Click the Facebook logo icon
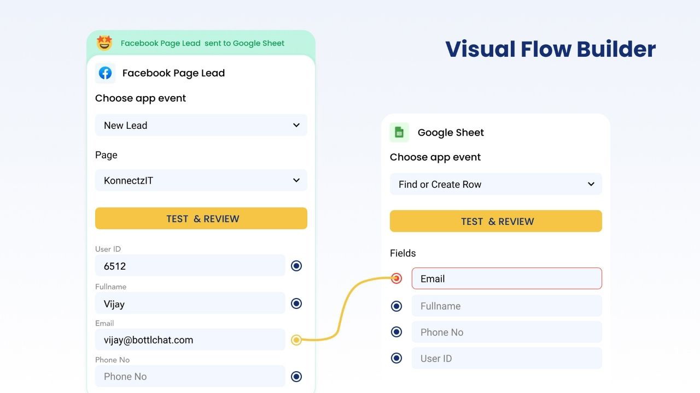The width and height of the screenshot is (700, 393). [105, 73]
